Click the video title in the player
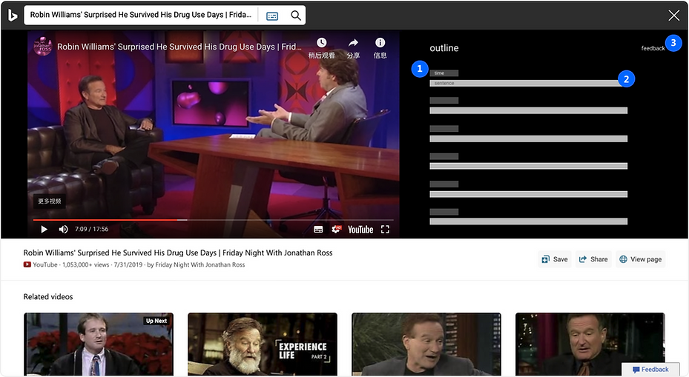The image size is (689, 377). 179,47
